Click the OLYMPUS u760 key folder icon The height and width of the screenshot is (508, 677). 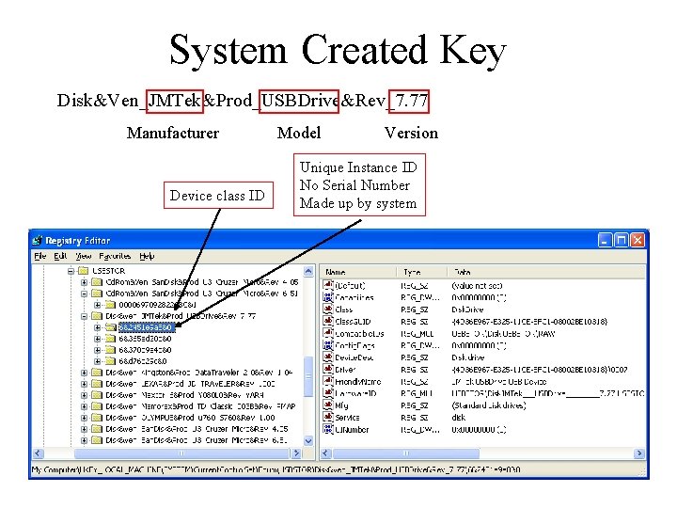click(97, 418)
